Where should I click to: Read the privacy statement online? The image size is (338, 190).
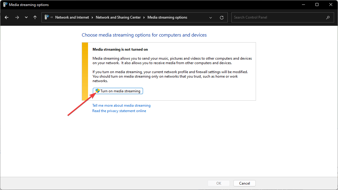[x=119, y=111]
